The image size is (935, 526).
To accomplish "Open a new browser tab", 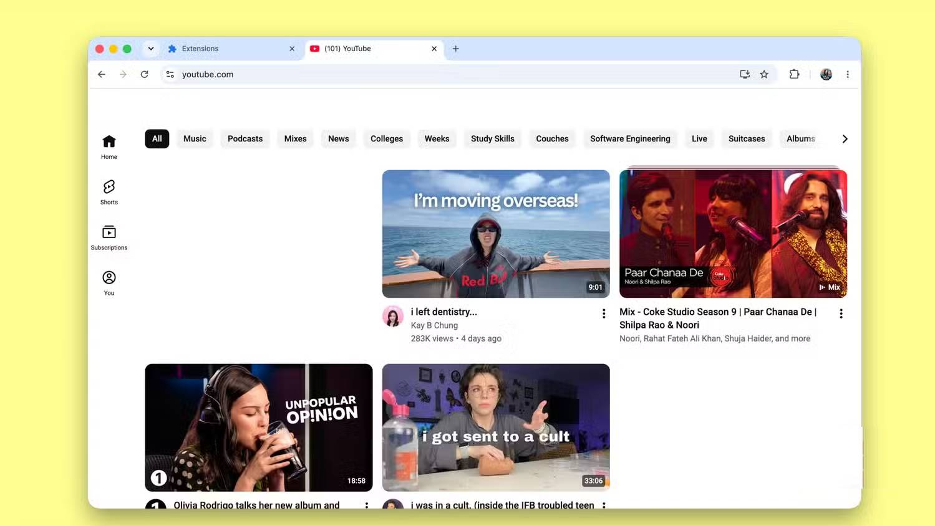I will tap(455, 49).
